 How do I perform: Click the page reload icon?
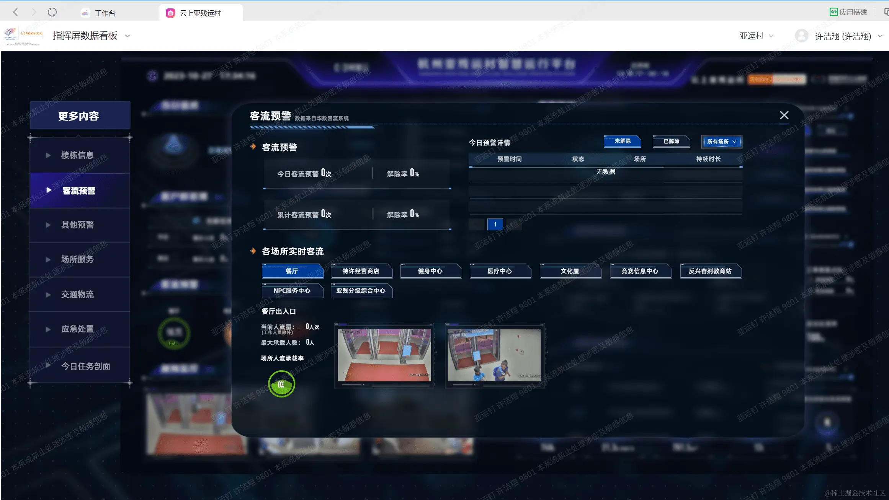click(x=52, y=12)
